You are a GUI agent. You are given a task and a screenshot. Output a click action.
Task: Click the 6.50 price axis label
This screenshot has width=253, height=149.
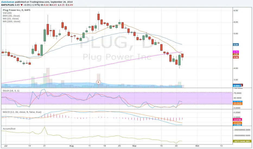tap(236, 11)
